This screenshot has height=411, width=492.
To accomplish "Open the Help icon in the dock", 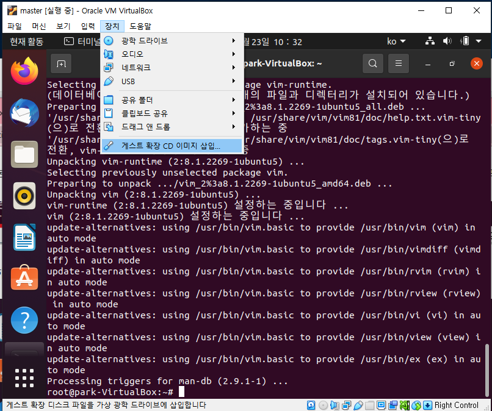I will tap(24, 320).
